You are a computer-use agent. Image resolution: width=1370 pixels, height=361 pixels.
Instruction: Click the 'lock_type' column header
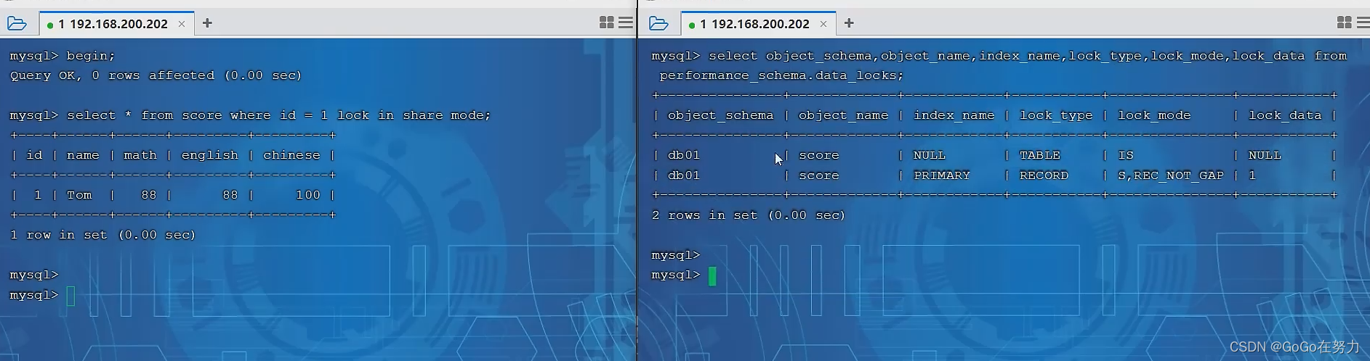click(x=1056, y=115)
